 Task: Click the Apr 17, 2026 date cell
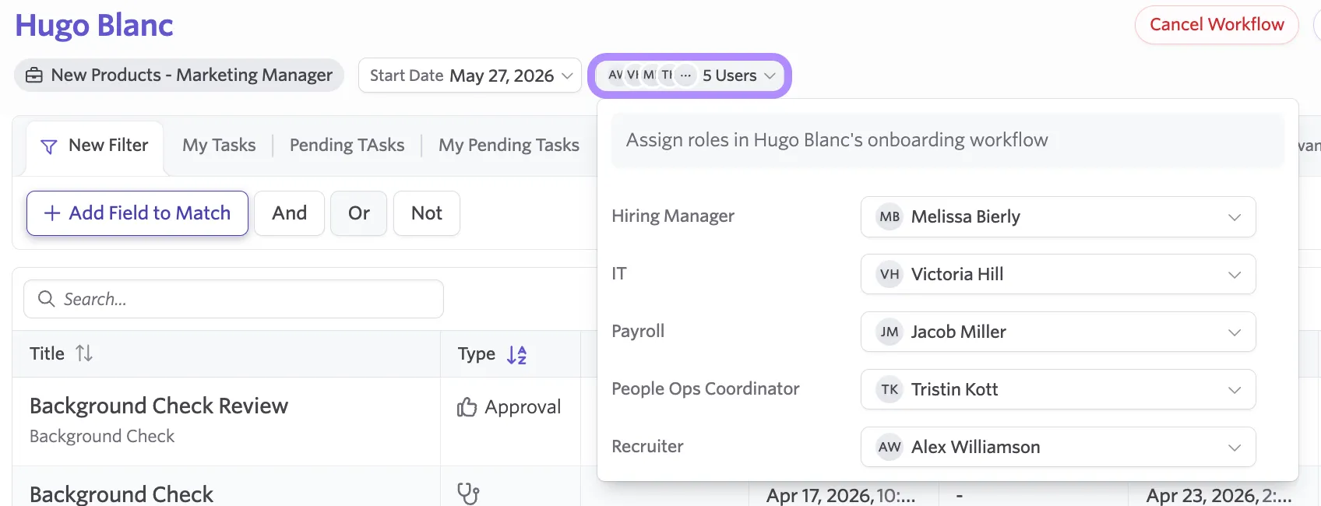tap(840, 496)
